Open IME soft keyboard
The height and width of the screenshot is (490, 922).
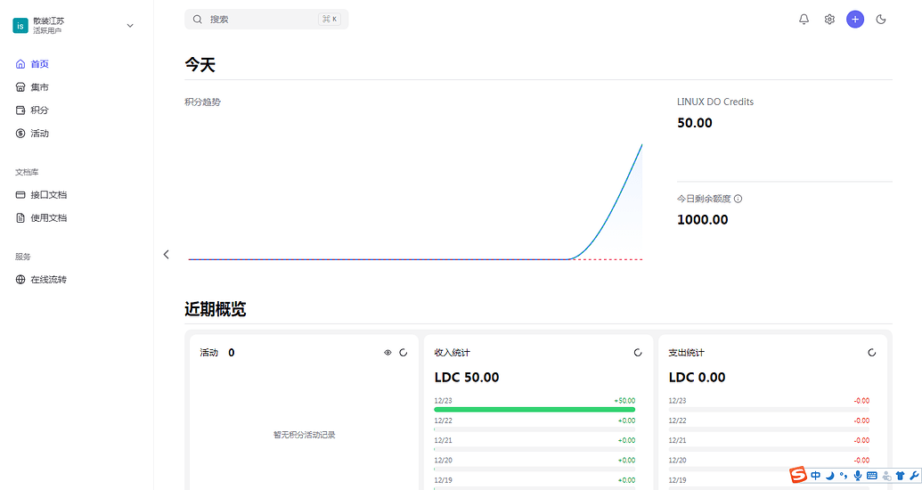871,475
